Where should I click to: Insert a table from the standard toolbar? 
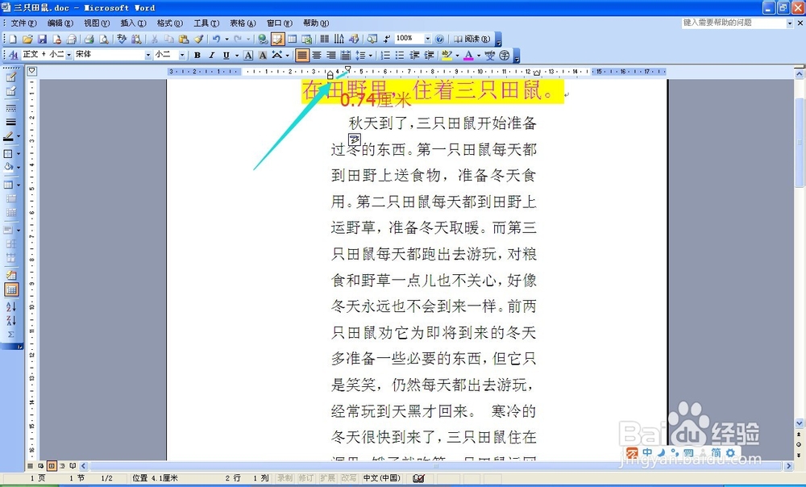pos(292,39)
